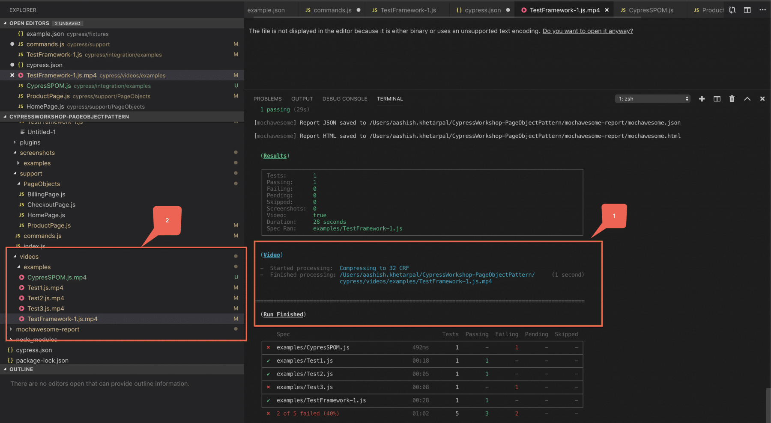Open the commands.js editor tab
This screenshot has height=423, width=771.
pyautogui.click(x=332, y=10)
